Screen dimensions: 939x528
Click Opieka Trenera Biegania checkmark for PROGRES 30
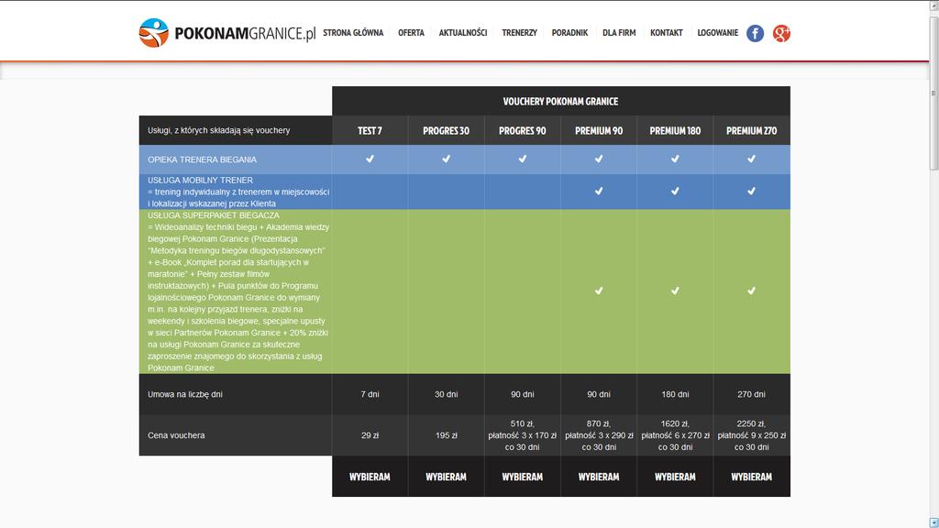point(447,159)
